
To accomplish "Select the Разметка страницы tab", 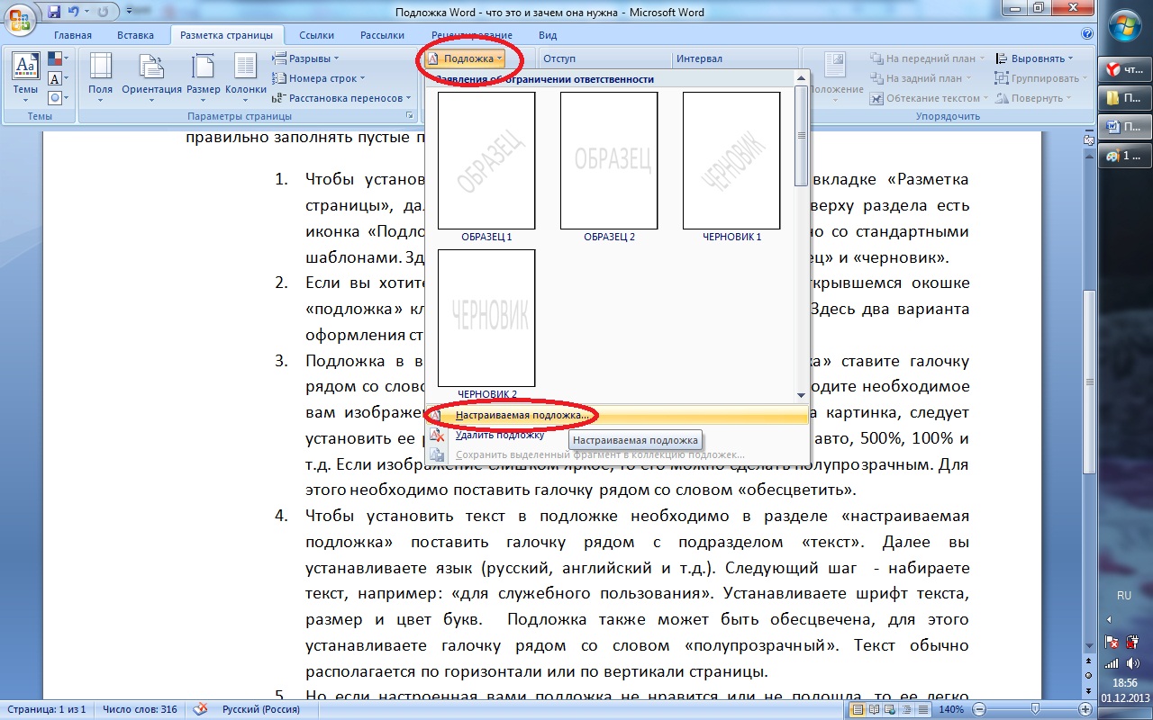I will coord(227,35).
